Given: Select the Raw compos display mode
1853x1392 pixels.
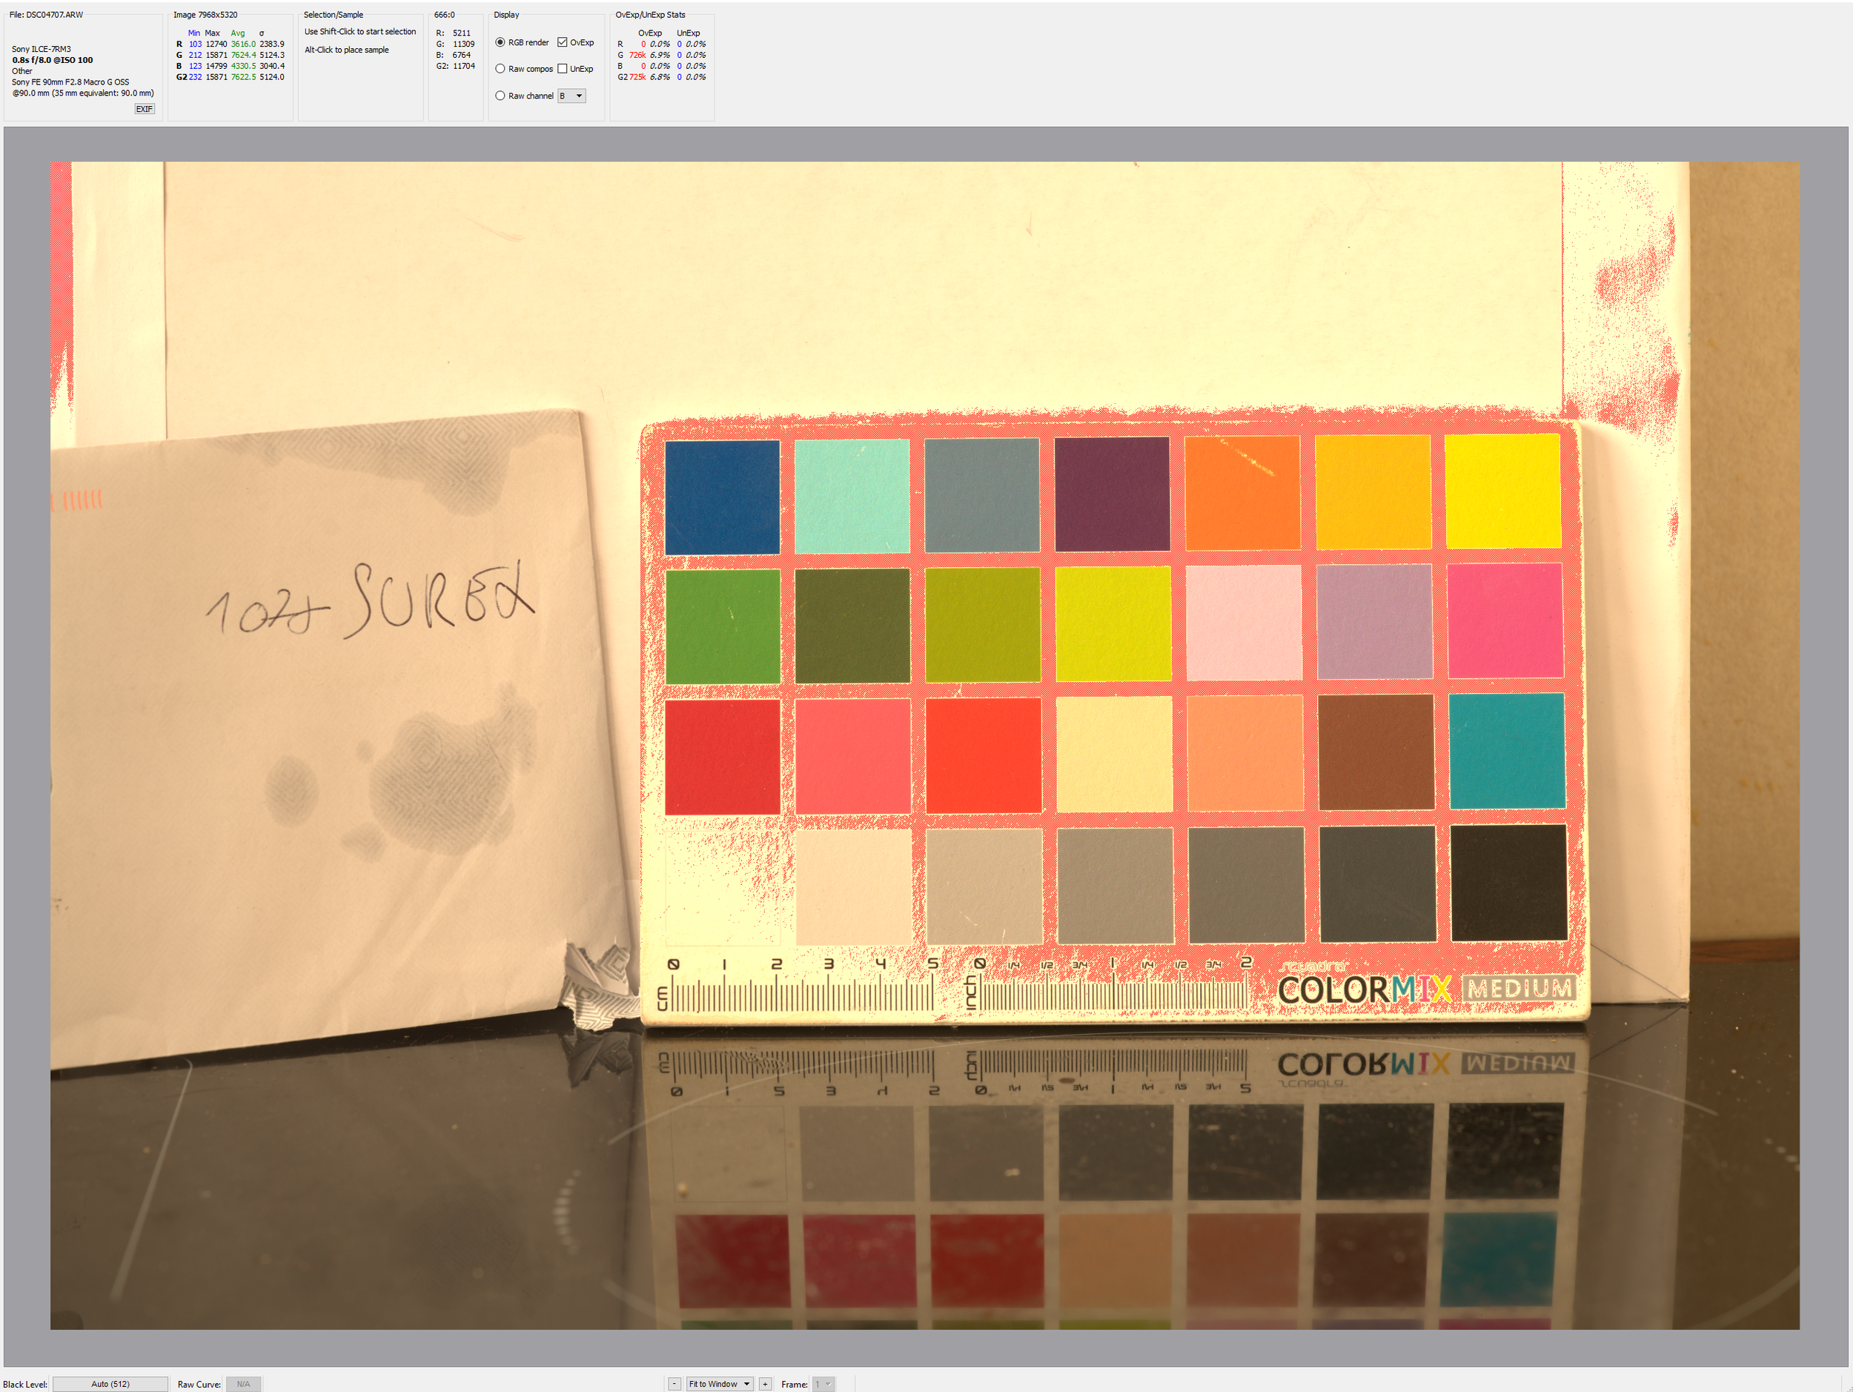Looking at the screenshot, I should tap(500, 69).
